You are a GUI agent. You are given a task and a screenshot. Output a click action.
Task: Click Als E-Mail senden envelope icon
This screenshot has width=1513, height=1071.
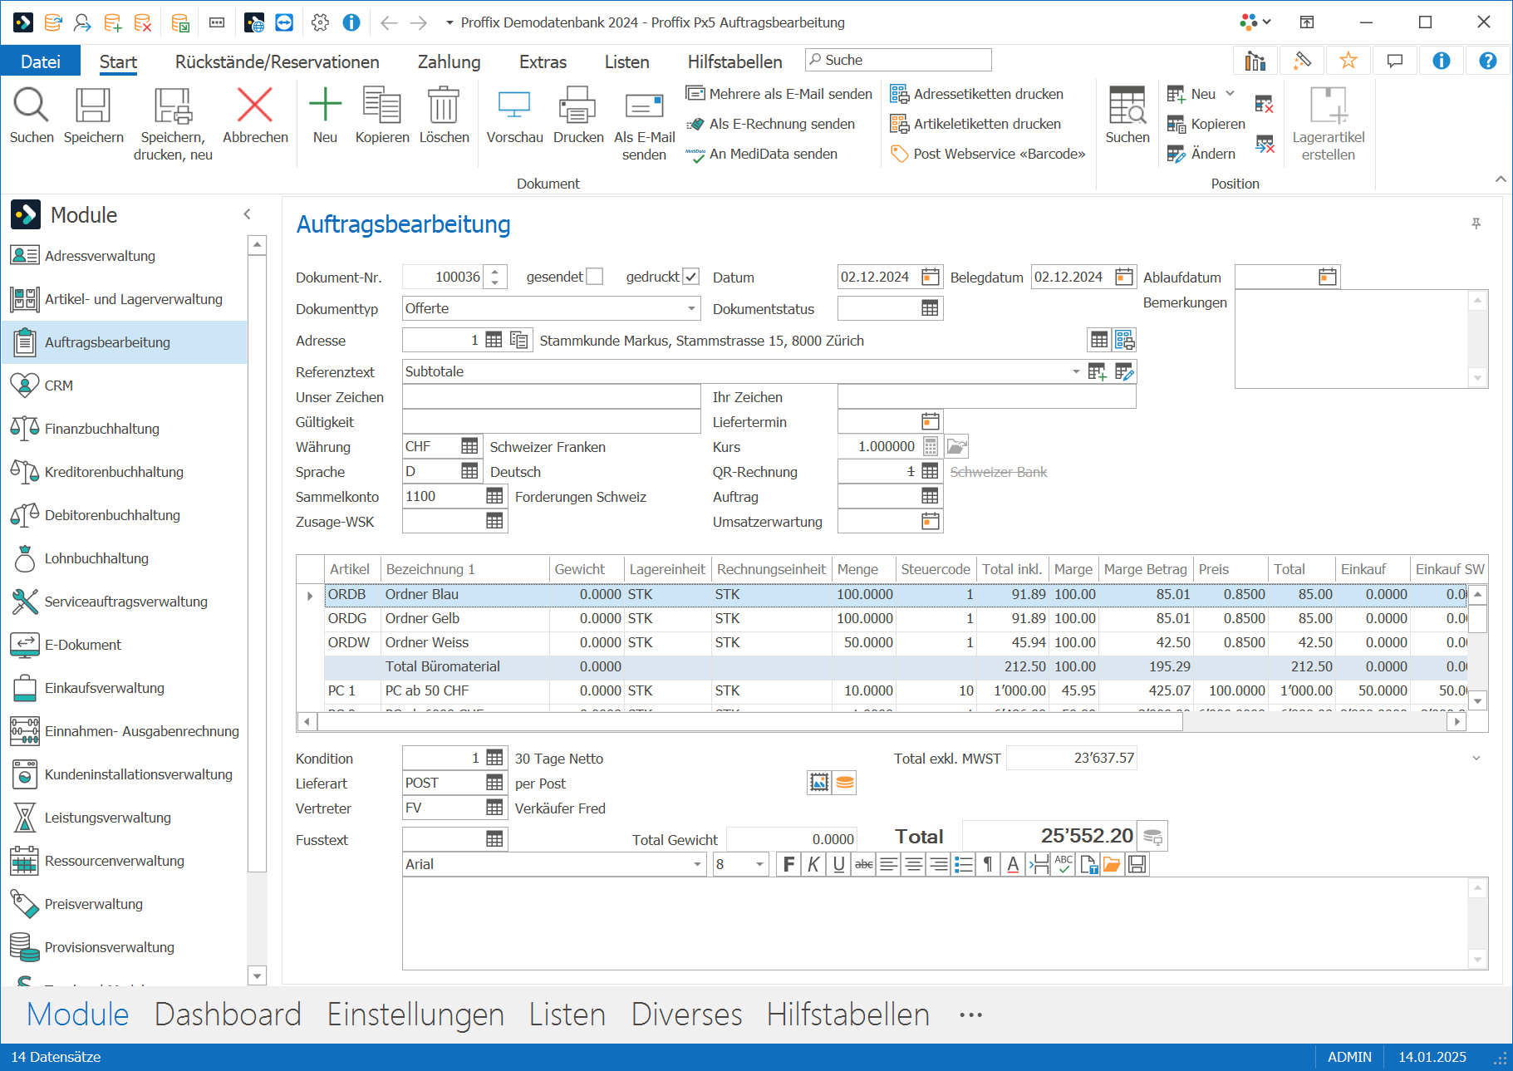pos(644,106)
